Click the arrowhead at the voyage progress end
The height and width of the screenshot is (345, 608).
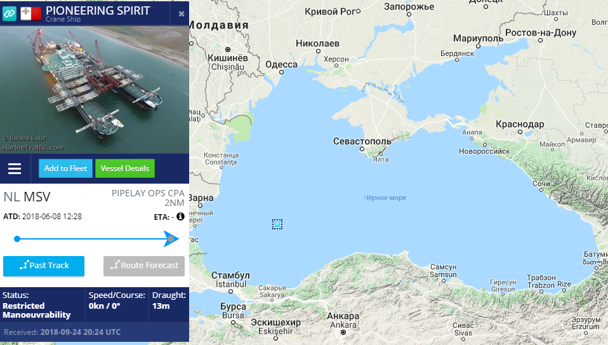click(171, 239)
